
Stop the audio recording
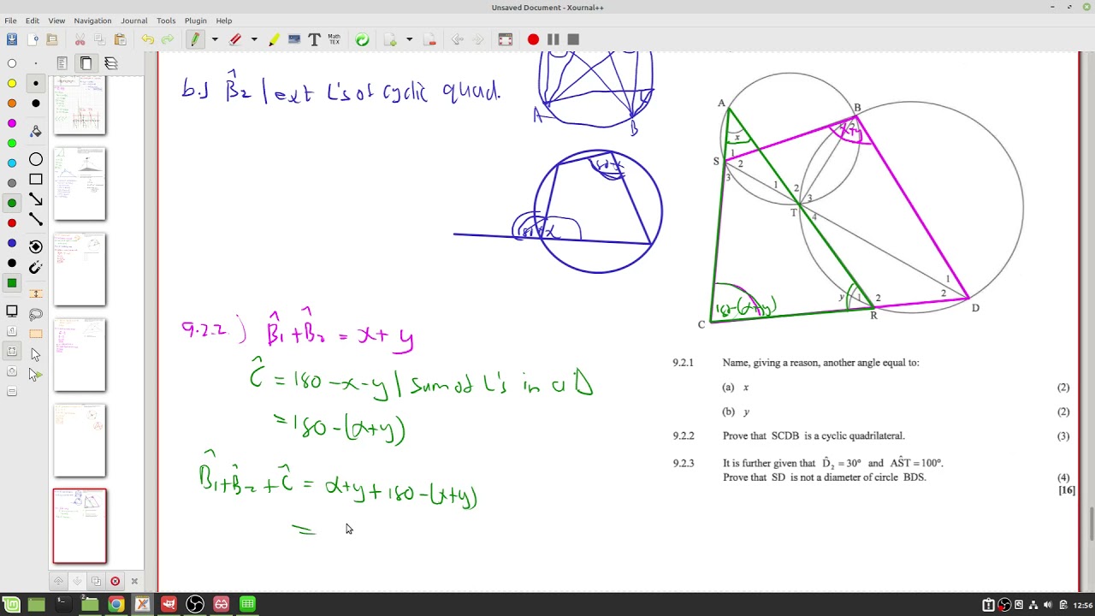[573, 39]
